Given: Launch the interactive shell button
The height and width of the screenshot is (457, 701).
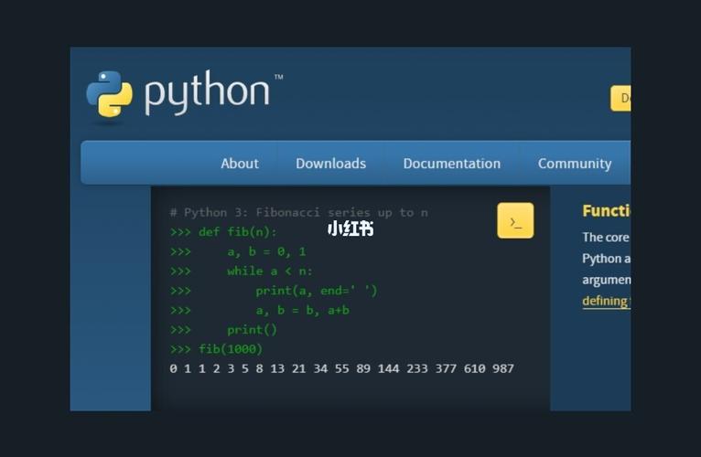Looking at the screenshot, I should click(x=515, y=220).
